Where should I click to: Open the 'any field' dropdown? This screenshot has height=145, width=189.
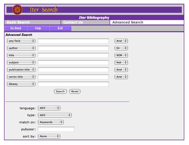coord(21,41)
